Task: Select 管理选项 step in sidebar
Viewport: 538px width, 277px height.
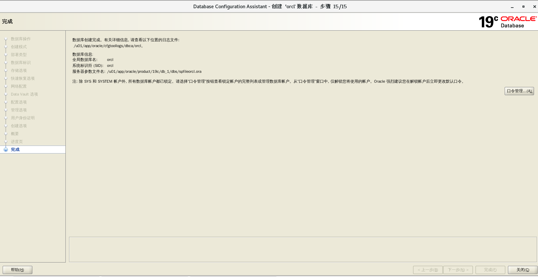Action: 19,110
